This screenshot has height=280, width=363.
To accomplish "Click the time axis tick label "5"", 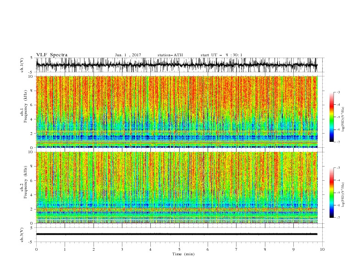I will 179,249.
